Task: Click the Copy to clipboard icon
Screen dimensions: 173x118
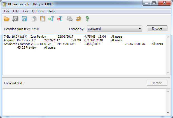Action: pyautogui.click(x=34, y=19)
